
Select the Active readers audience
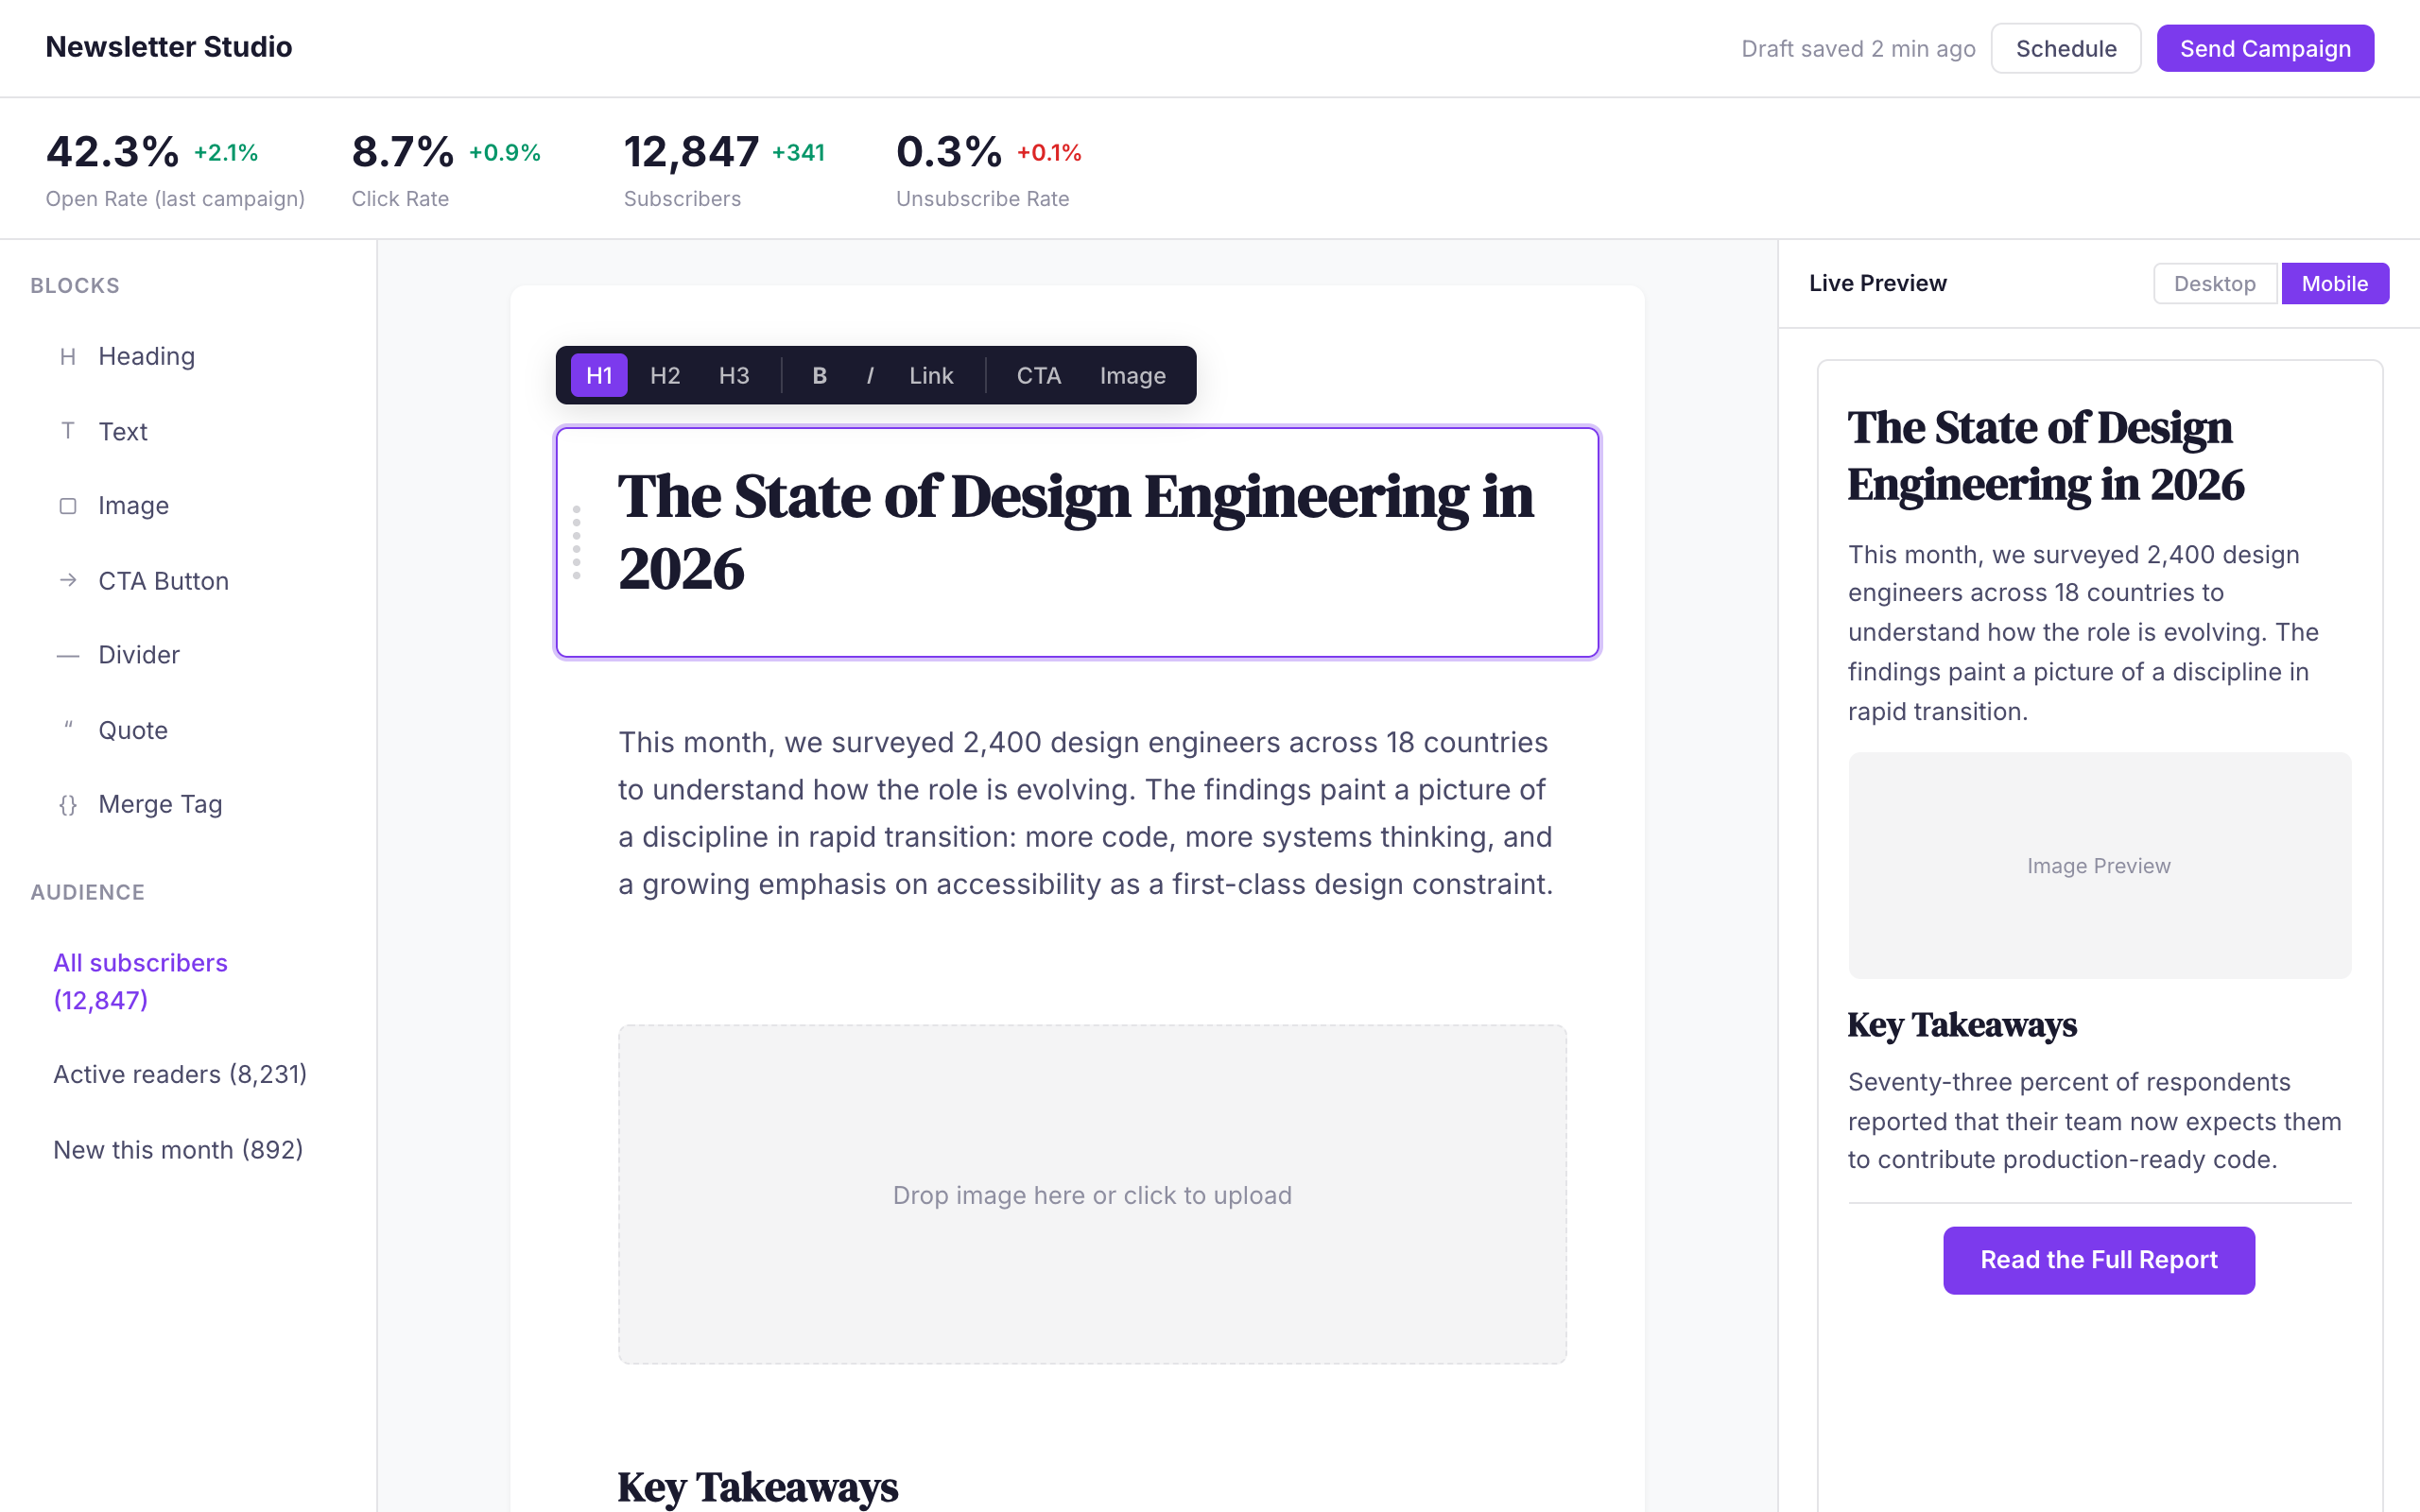(x=180, y=1075)
